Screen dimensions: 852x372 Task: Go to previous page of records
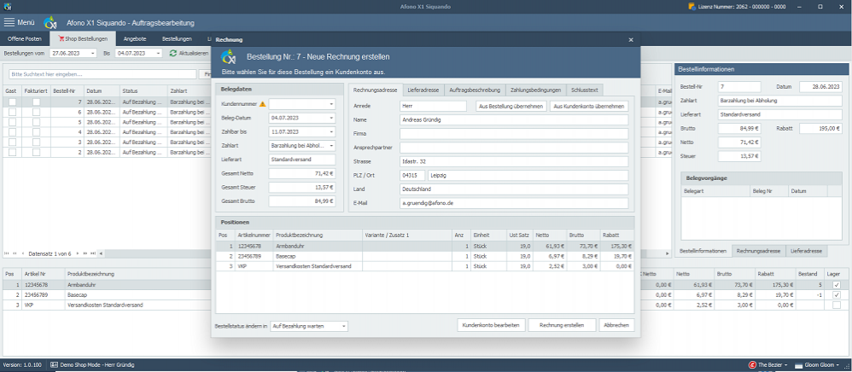point(15,253)
